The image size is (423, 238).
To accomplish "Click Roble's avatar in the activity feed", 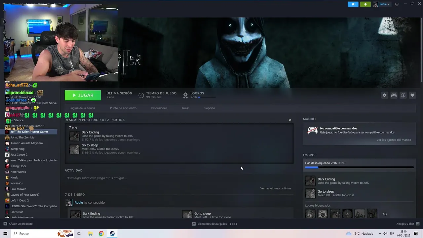I will coord(69,203).
